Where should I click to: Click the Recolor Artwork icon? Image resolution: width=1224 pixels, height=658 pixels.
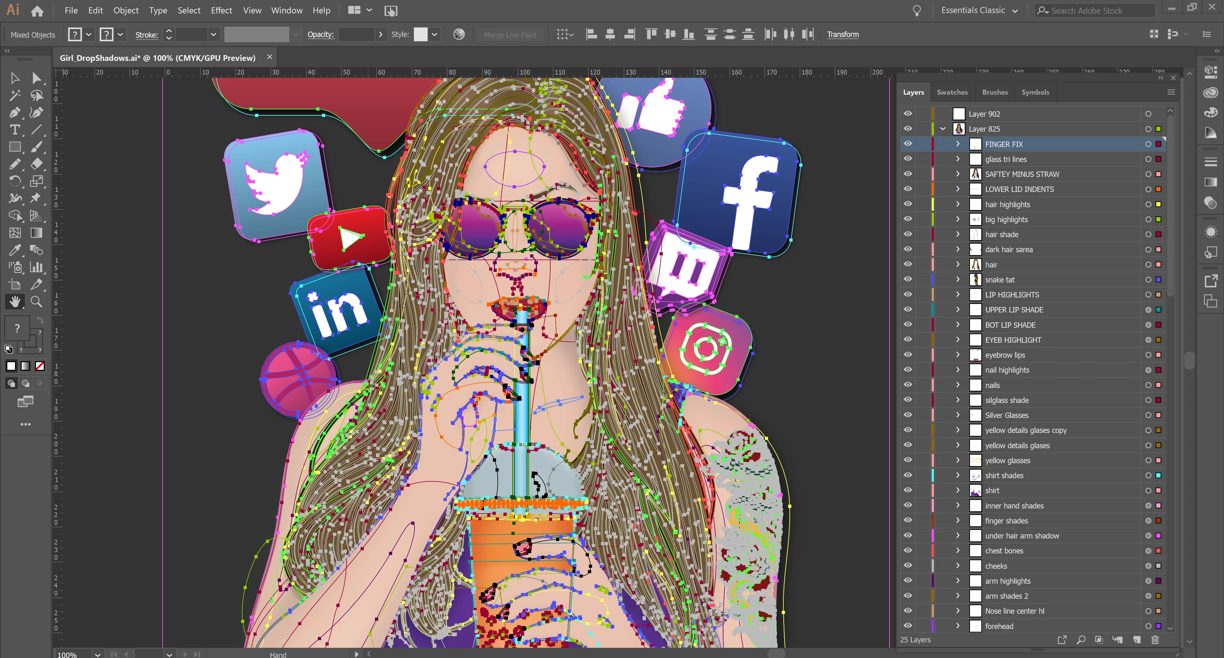tap(459, 34)
